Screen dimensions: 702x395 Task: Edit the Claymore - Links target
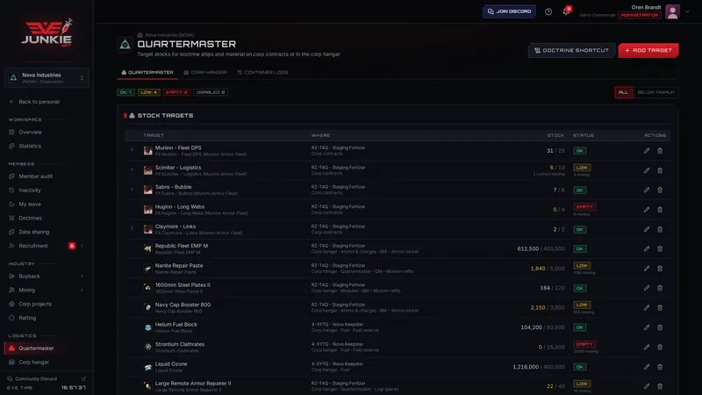click(647, 229)
